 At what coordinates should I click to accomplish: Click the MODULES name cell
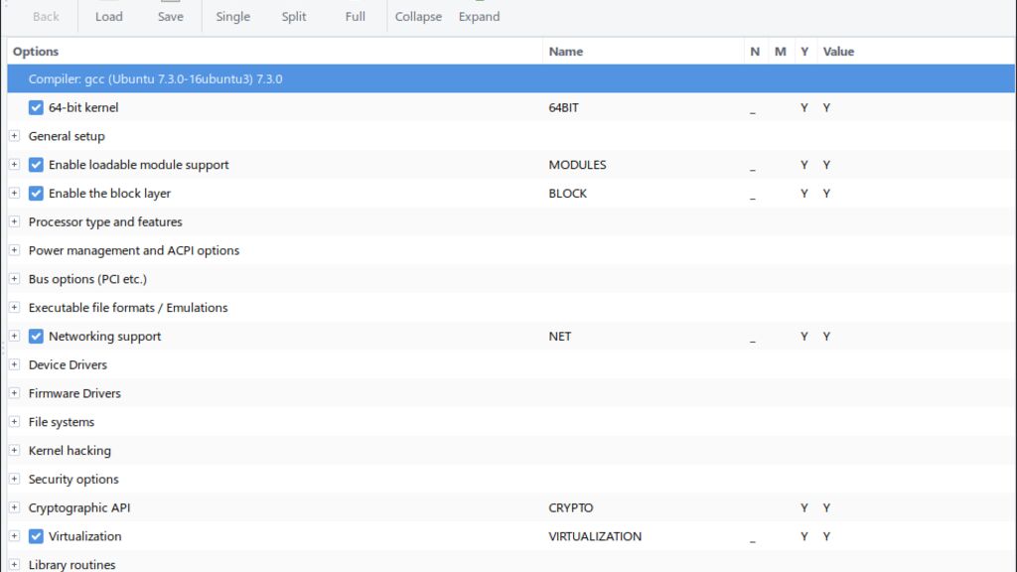pyautogui.click(x=577, y=165)
